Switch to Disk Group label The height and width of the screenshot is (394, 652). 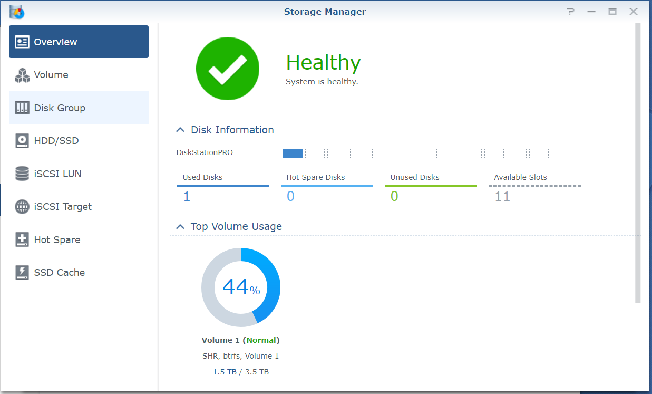[x=60, y=108]
